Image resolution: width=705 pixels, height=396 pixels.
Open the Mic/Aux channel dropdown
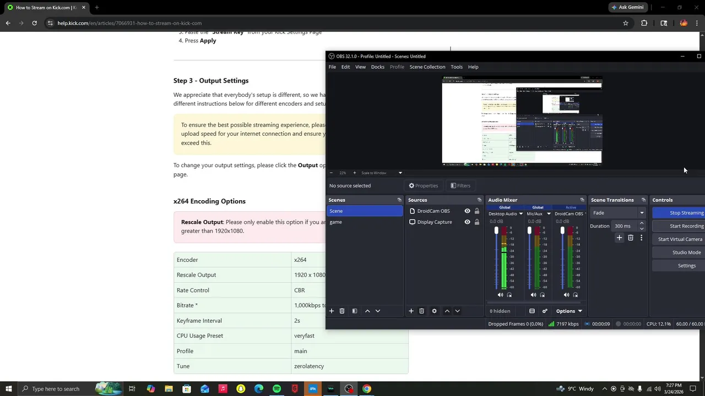click(549, 214)
